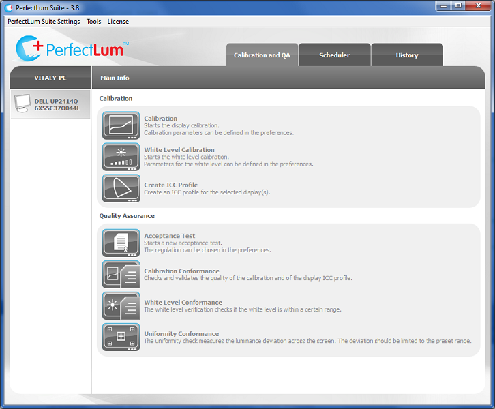Switch to the History tab

(x=407, y=55)
